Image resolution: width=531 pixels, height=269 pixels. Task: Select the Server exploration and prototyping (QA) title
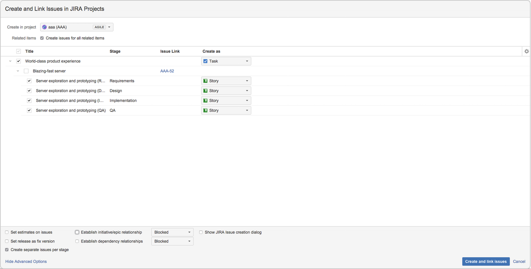pyautogui.click(x=71, y=110)
